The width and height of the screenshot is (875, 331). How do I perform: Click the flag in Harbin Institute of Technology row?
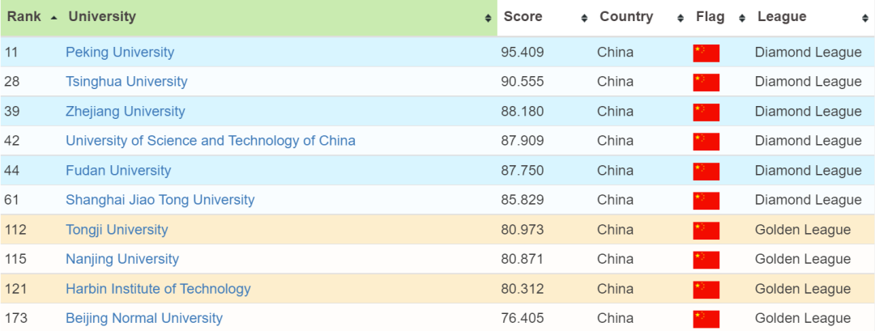(x=706, y=289)
